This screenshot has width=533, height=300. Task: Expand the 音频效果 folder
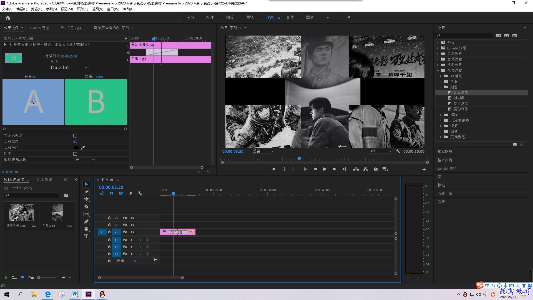coord(438,54)
